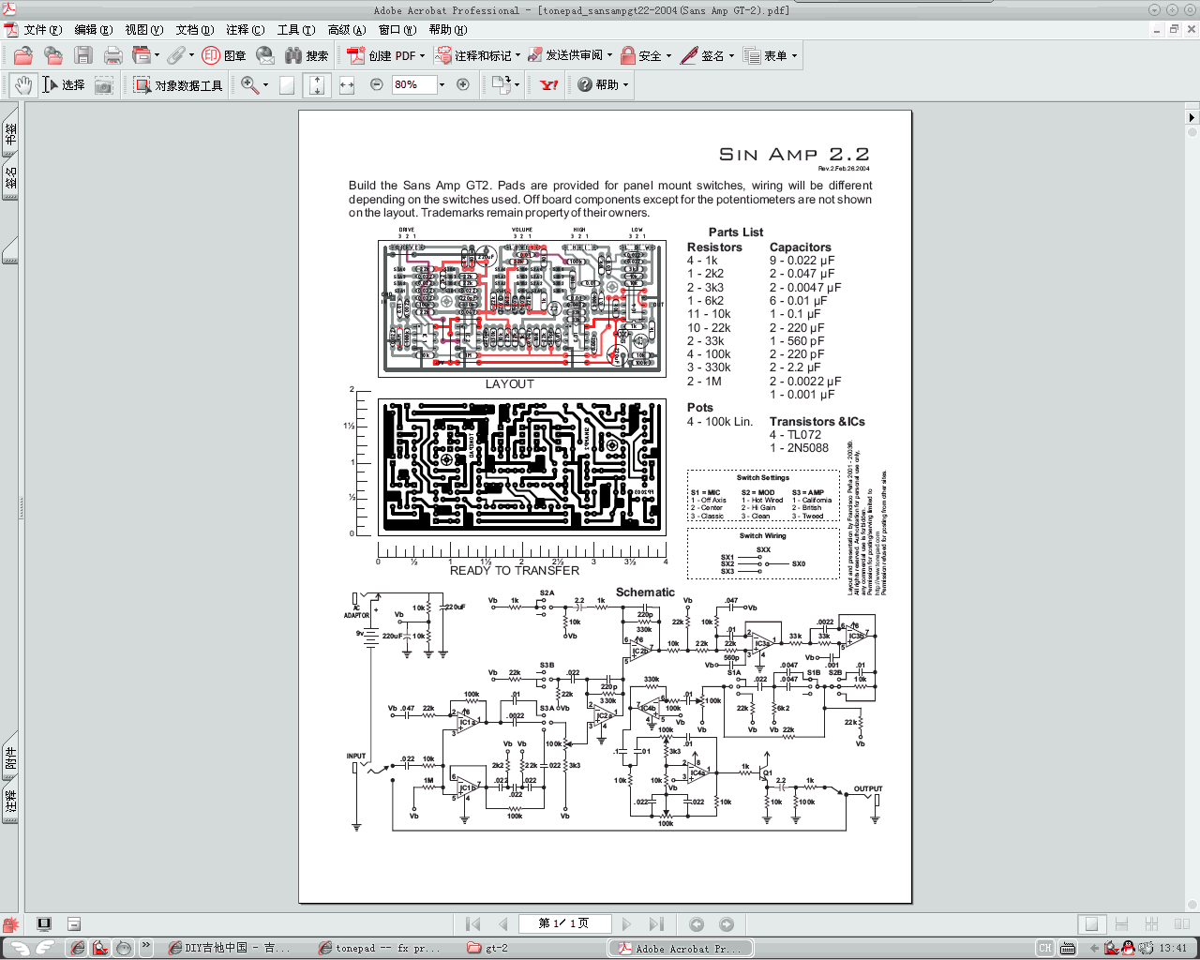Click the Previous View back button
Screen dimensions: 1200x960
click(x=697, y=924)
